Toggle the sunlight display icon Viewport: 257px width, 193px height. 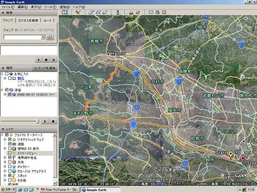[x=131, y=12]
